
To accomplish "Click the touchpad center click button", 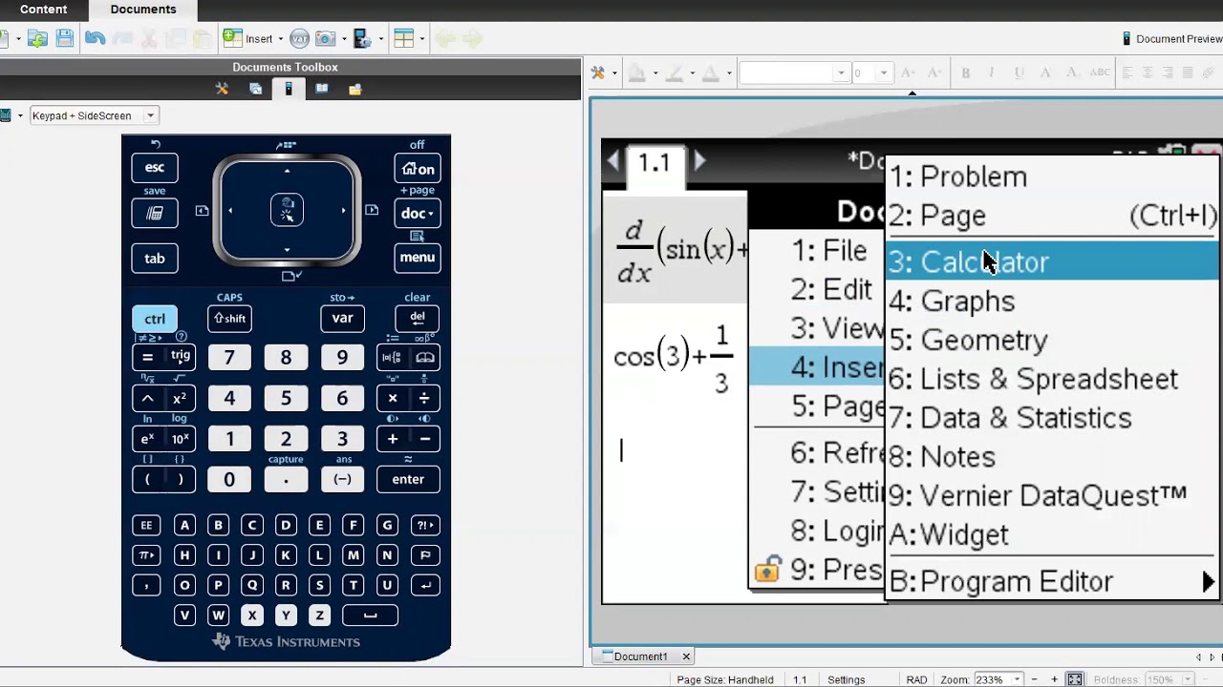I will coord(287,210).
